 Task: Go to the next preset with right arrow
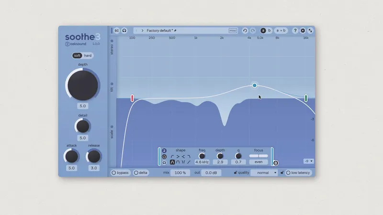[142, 31]
